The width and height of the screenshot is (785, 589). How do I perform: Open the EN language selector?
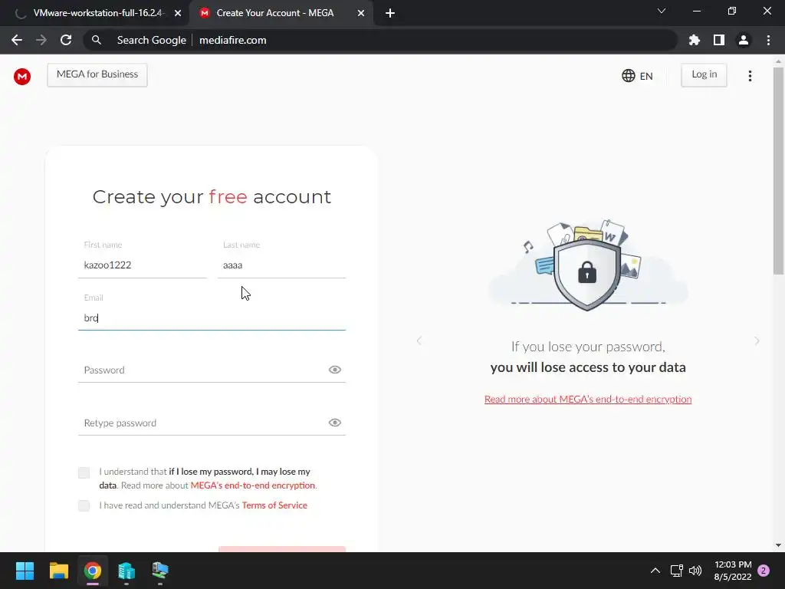click(x=637, y=76)
